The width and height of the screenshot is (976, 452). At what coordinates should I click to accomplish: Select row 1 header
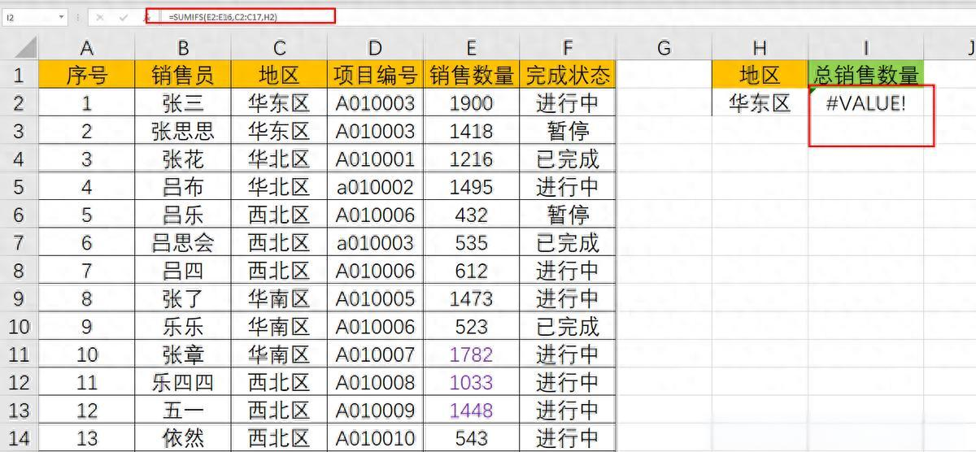click(19, 76)
